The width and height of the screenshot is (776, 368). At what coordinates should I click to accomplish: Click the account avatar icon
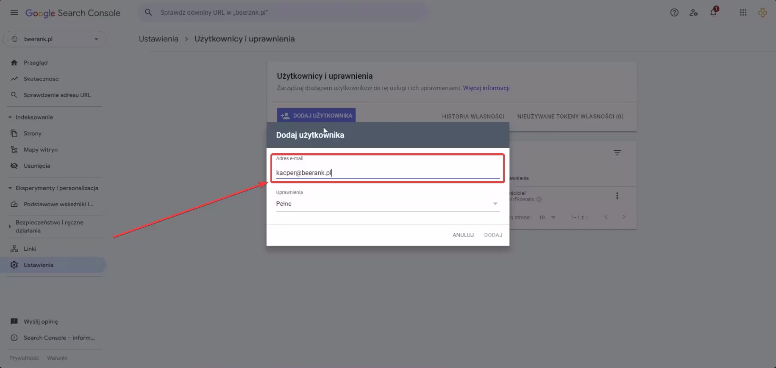pyautogui.click(x=762, y=13)
